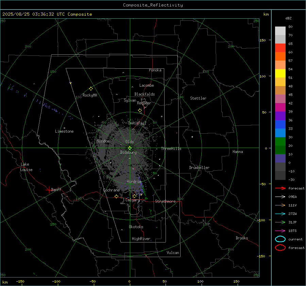Viewport: 306px width, 286px height.
Task: Click the cyan current ellipse icon
Action: coord(280,239)
